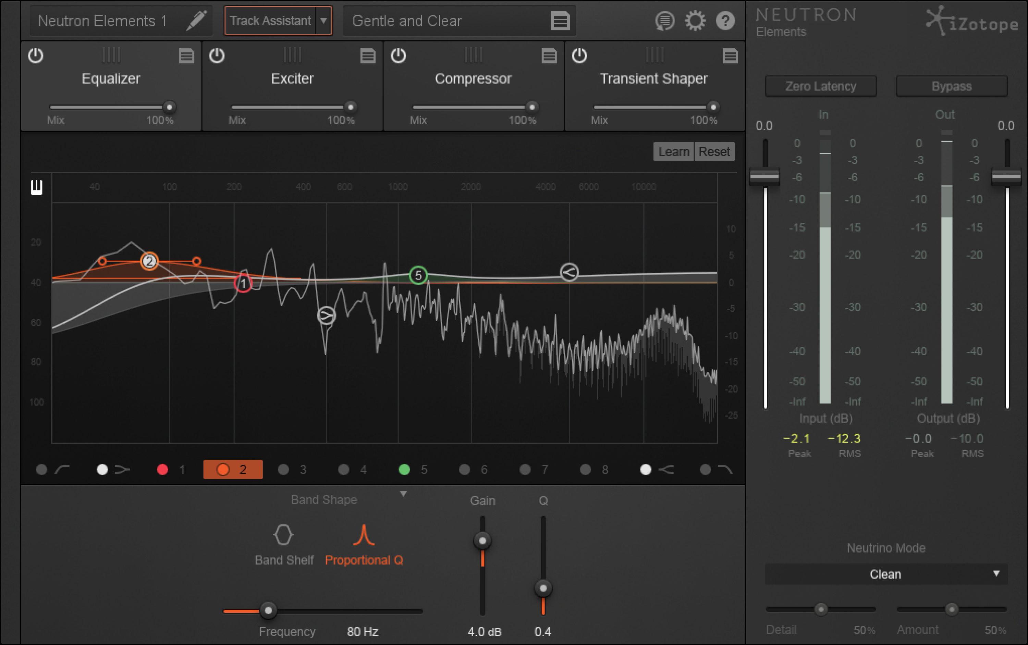Screen dimensions: 1028x645
Task: Open the Gentle and Clear preset browser icon
Action: click(560, 20)
